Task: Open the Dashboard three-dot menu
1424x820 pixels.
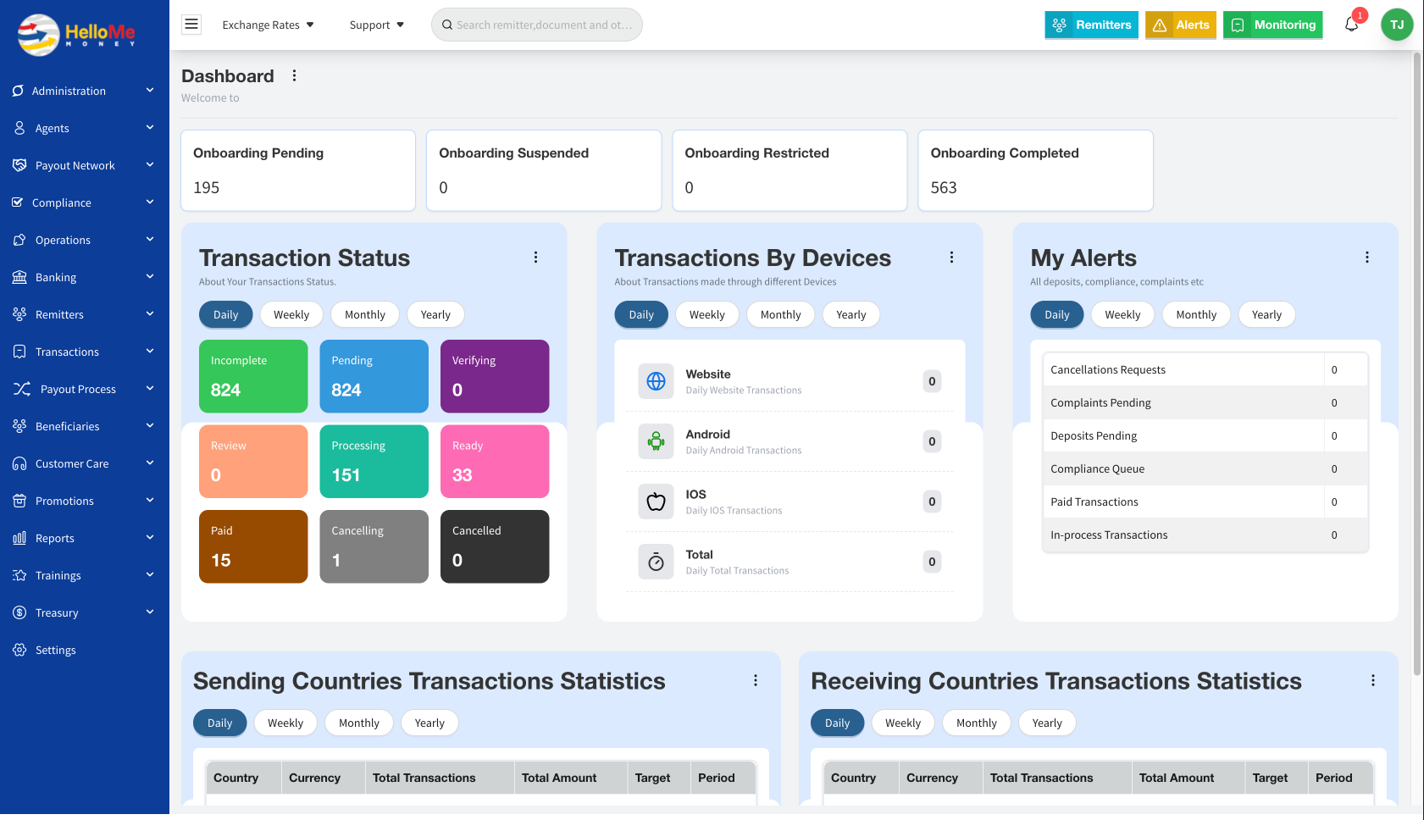Action: pyautogui.click(x=294, y=75)
